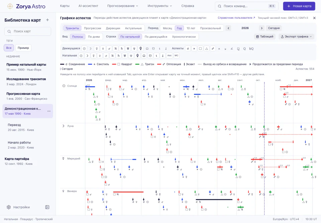Open the Инструменты dropdown menu
Screen dimensions: 321x223
pos(160,6)
